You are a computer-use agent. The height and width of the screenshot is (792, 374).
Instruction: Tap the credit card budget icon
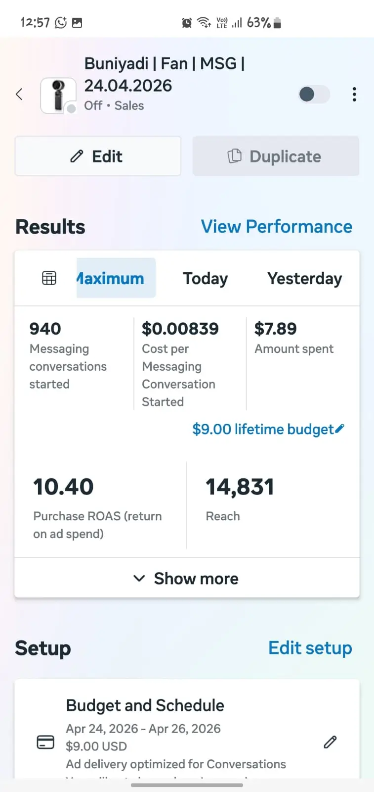click(x=46, y=742)
